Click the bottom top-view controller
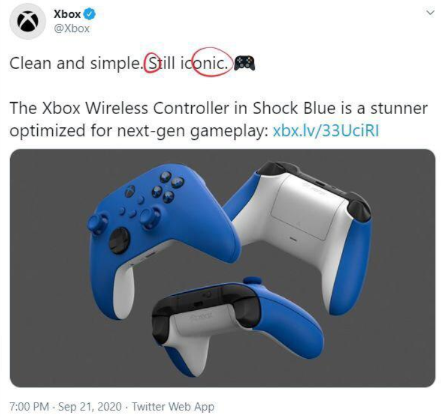The image size is (446, 417). [x=236, y=326]
